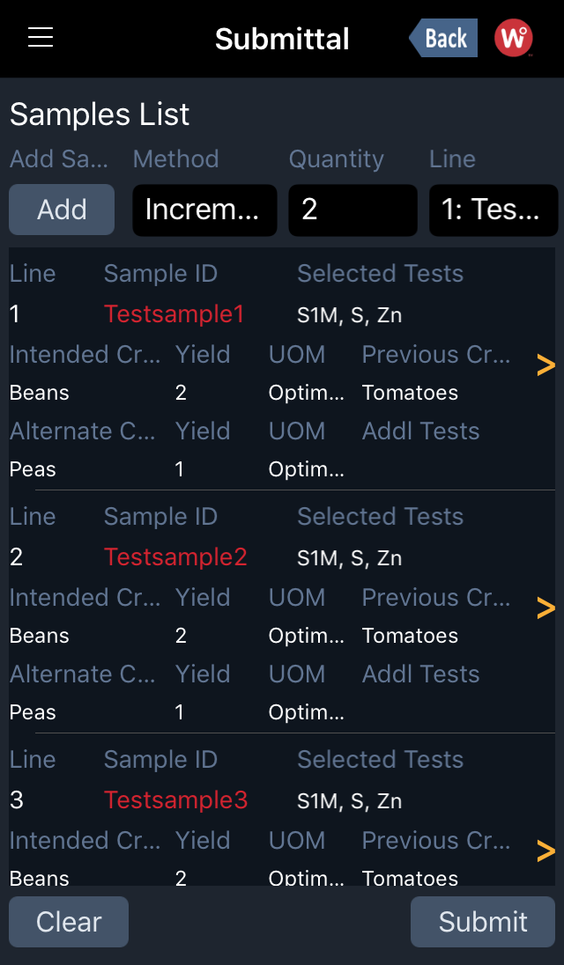Click selected tests S1M, S, Zn in line 3

350,801
